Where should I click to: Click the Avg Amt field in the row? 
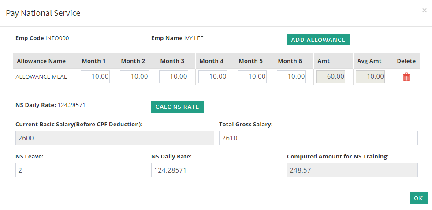[370, 77]
